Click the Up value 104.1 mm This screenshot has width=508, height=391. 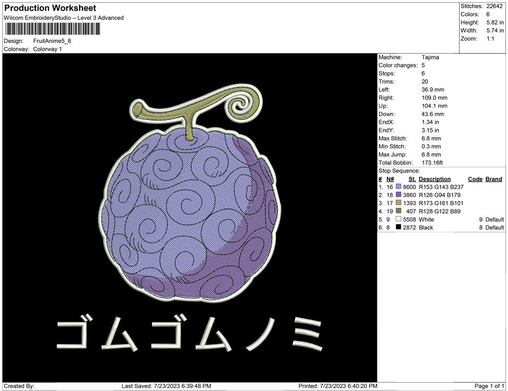click(x=435, y=106)
